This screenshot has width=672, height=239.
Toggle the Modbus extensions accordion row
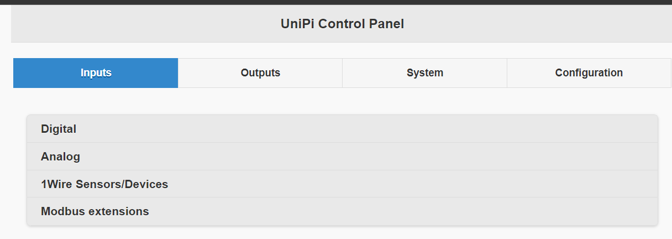[x=342, y=211]
